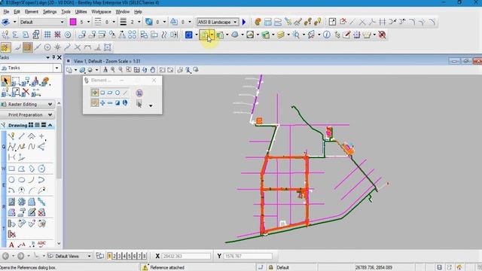The image size is (482, 271).
Task: Select the Place Line tool
Action: 22,136
